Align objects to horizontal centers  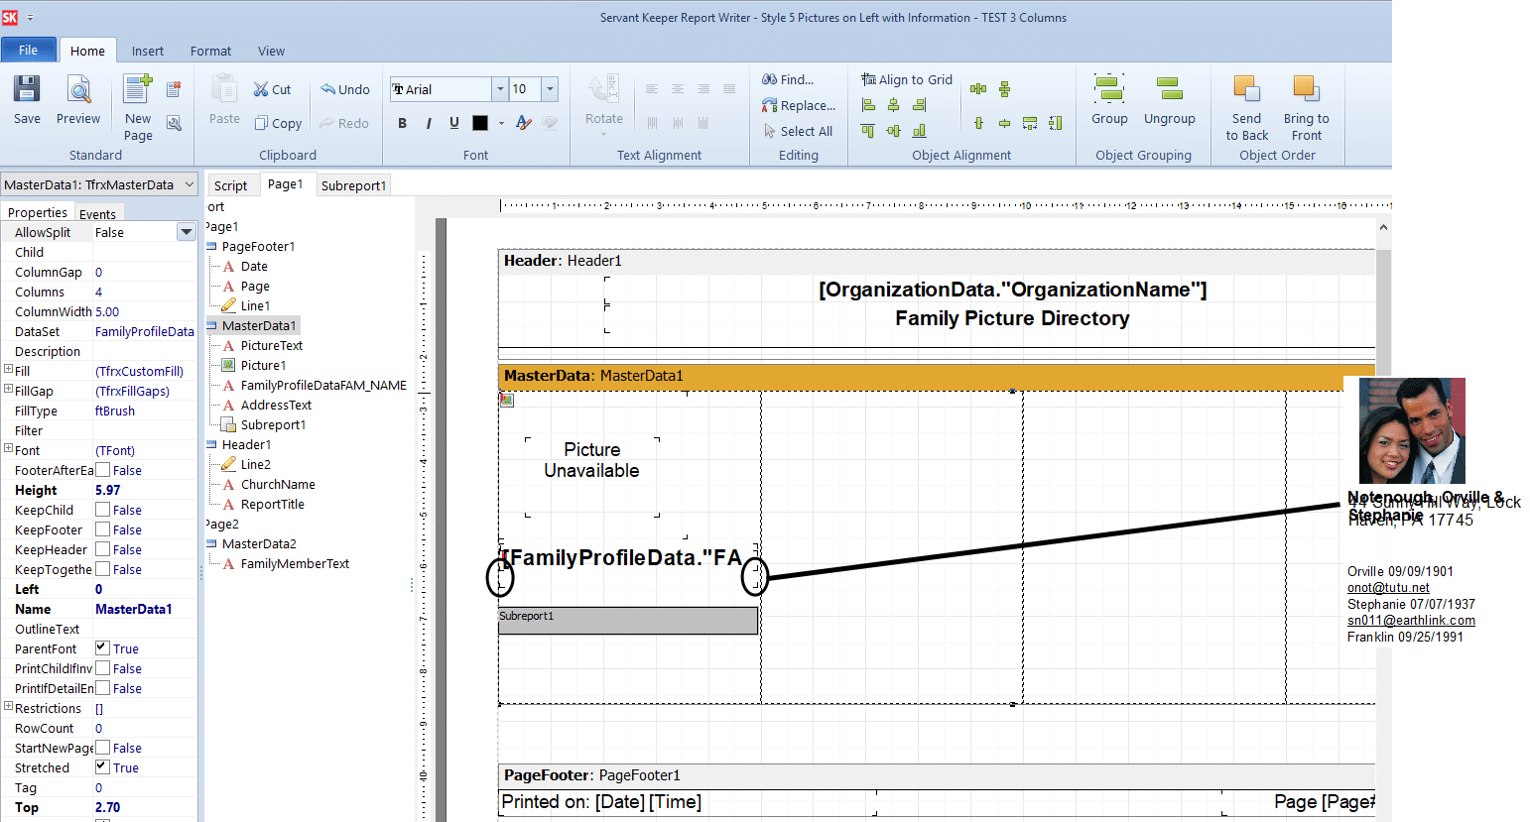click(894, 105)
